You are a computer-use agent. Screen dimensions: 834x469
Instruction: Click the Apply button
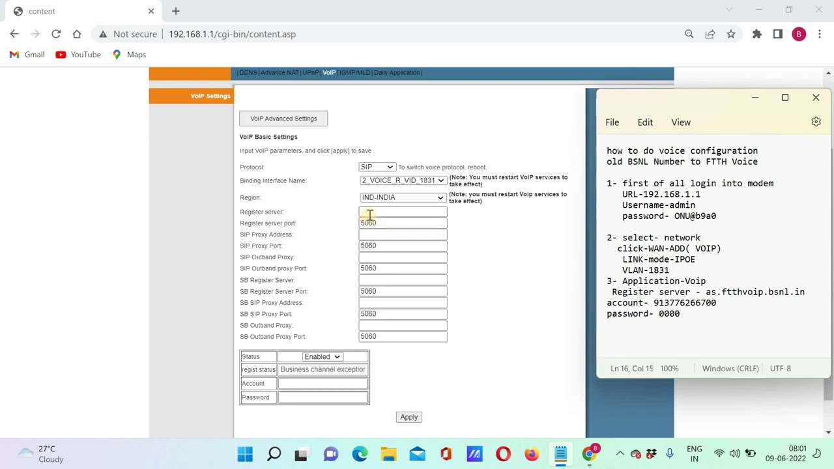point(409,417)
